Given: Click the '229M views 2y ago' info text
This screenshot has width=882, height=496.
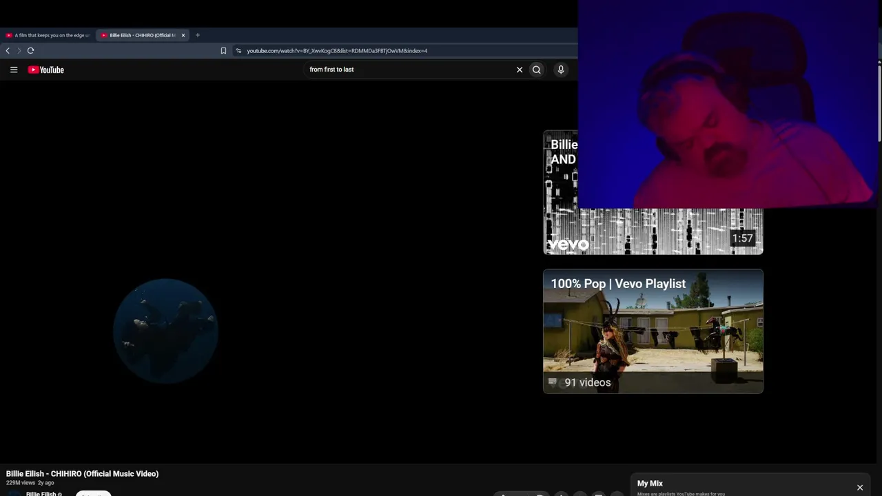Looking at the screenshot, I should (30, 483).
